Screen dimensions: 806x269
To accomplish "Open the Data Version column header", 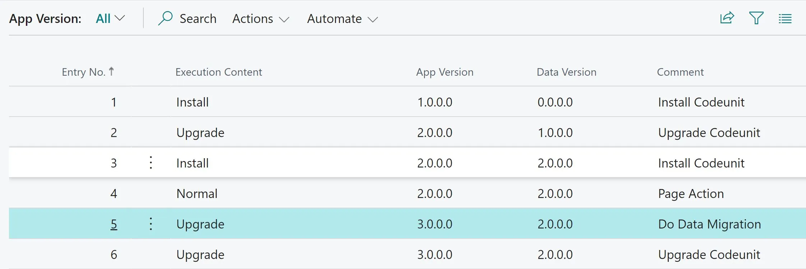I will pyautogui.click(x=566, y=72).
